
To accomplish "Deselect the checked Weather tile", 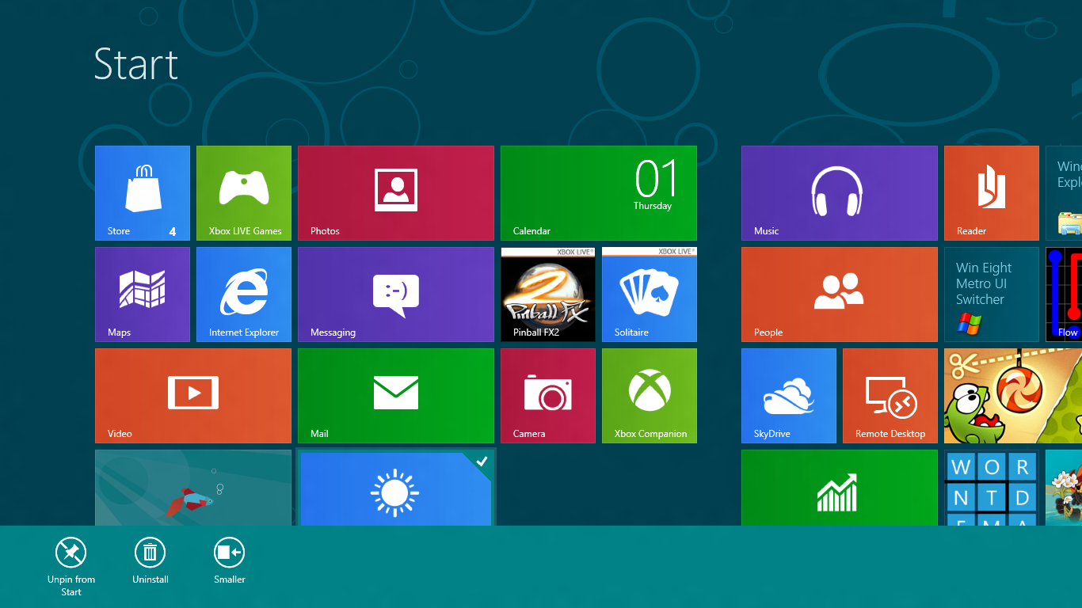I will pyautogui.click(x=396, y=488).
